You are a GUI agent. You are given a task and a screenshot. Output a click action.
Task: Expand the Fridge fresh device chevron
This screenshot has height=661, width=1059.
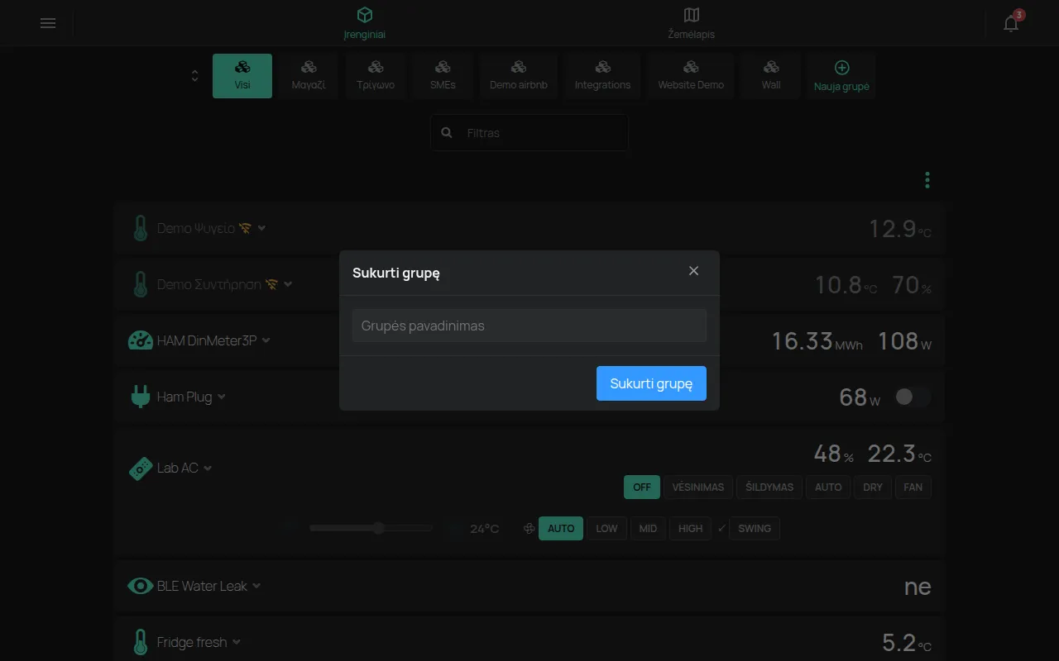coord(237,642)
